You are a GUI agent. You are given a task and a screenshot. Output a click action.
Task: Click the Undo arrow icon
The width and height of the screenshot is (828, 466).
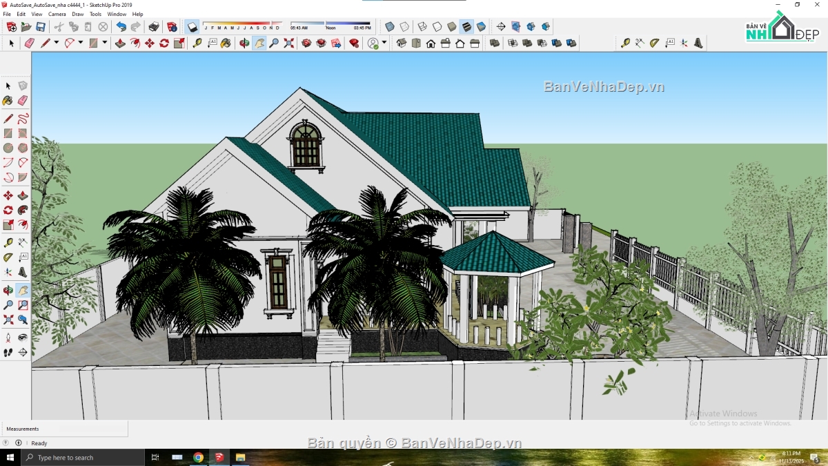coord(121,27)
